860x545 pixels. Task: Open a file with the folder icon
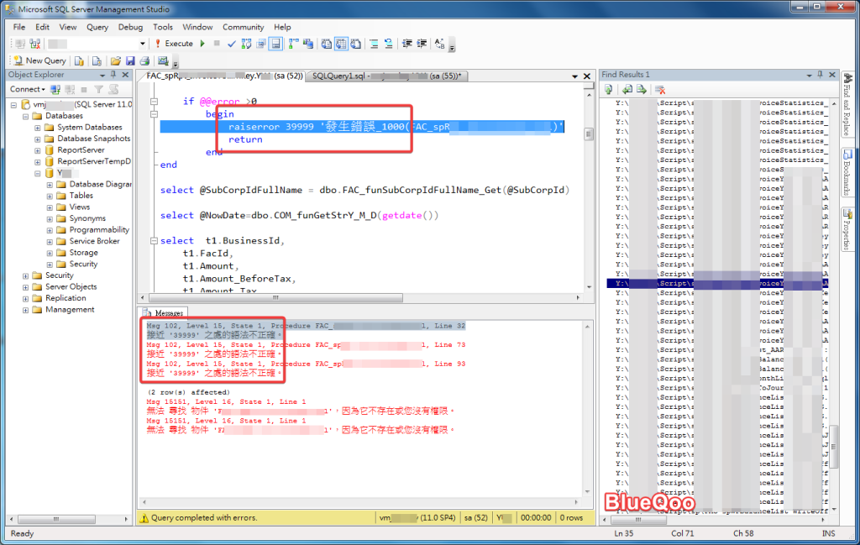pos(114,60)
